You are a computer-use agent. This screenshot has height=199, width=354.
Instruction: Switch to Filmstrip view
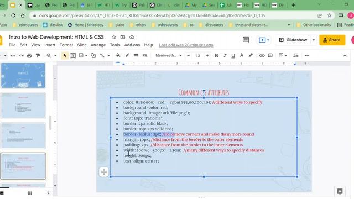[x=2, y=193]
